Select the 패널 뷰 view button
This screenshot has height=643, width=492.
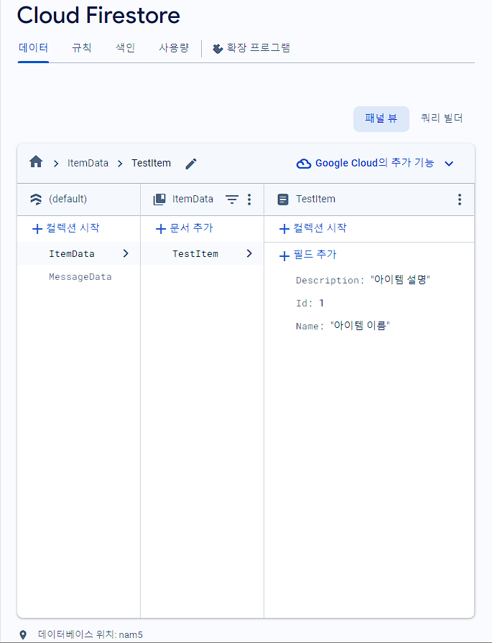point(381,119)
